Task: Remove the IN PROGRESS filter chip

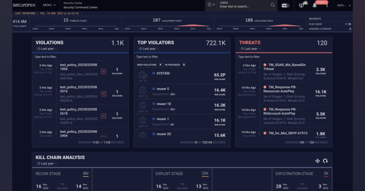Action: (x=184, y=65)
